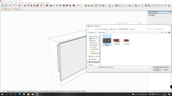The width and height of the screenshot is (172, 96).
Task: Click the cloud toolbar icon
Action: (x=106, y=5)
